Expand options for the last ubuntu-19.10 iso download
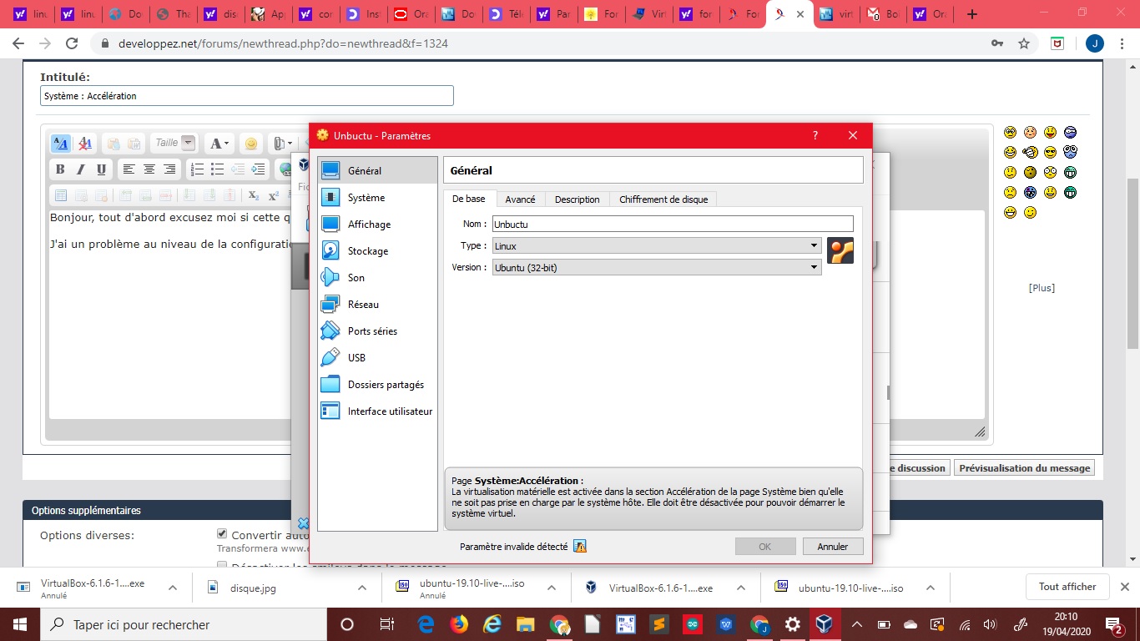This screenshot has width=1140, height=641. [931, 588]
